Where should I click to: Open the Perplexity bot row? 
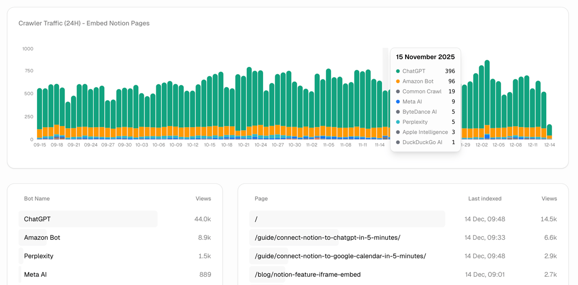[x=39, y=256]
